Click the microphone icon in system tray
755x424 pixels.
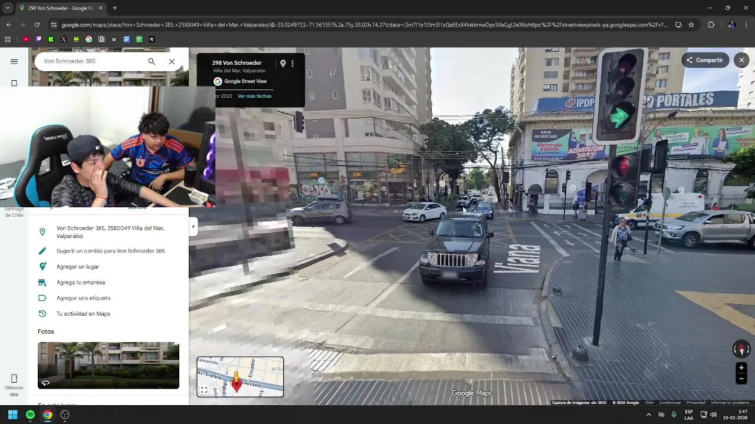point(674,415)
